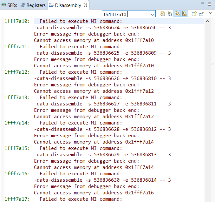
Task: Click address label 1fff7a12:
Action: click(17, 72)
